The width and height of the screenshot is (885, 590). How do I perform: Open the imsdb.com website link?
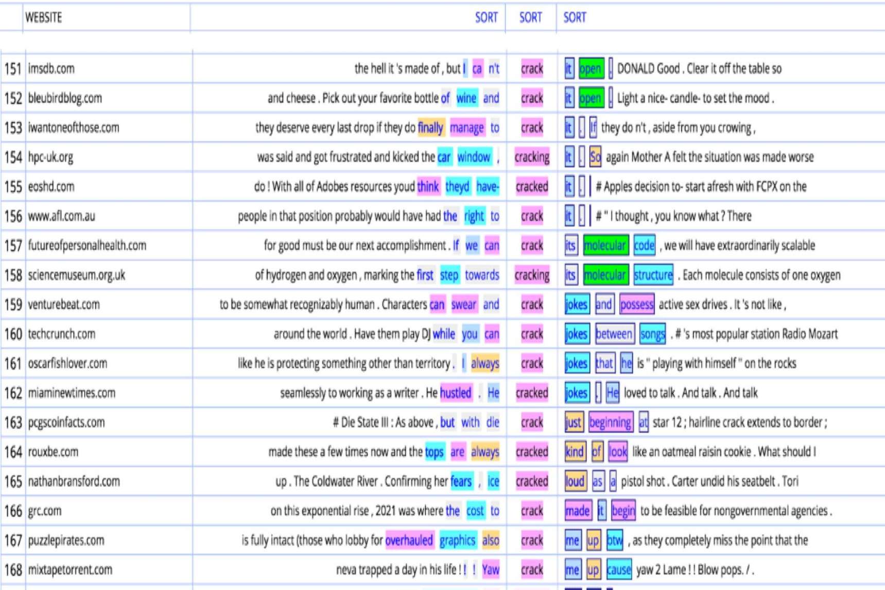click(51, 68)
